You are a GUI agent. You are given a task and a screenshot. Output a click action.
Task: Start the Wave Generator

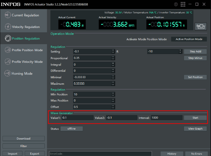[x=195, y=118]
